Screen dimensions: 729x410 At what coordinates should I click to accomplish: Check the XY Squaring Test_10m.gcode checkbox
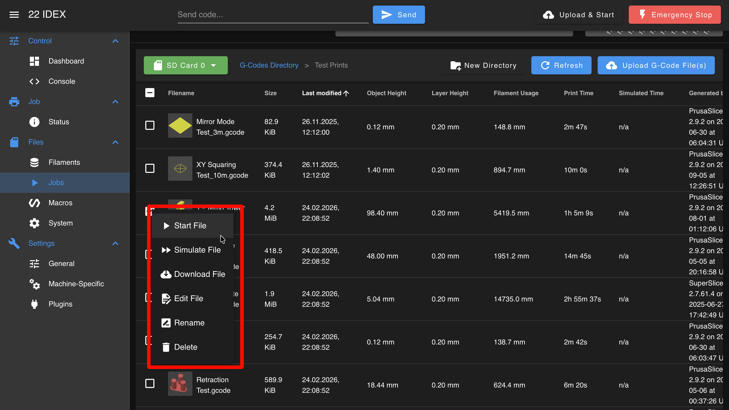coord(150,168)
